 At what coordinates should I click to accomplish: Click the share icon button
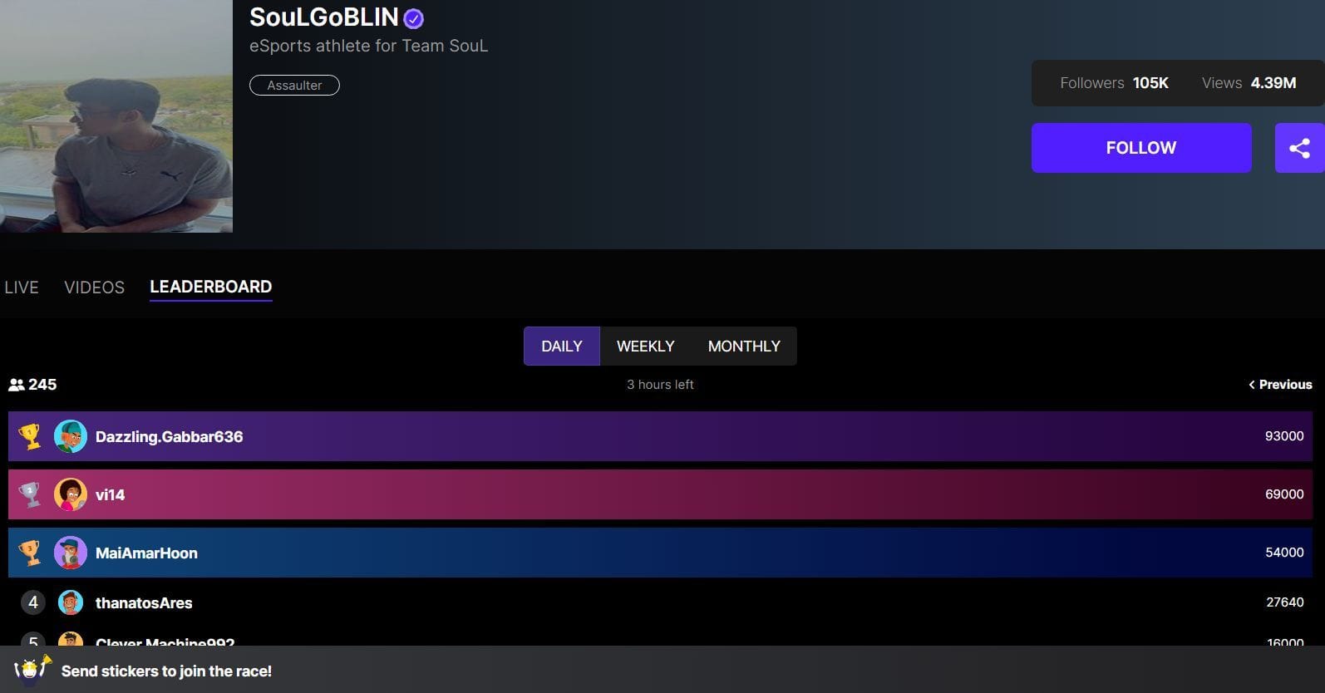point(1298,148)
